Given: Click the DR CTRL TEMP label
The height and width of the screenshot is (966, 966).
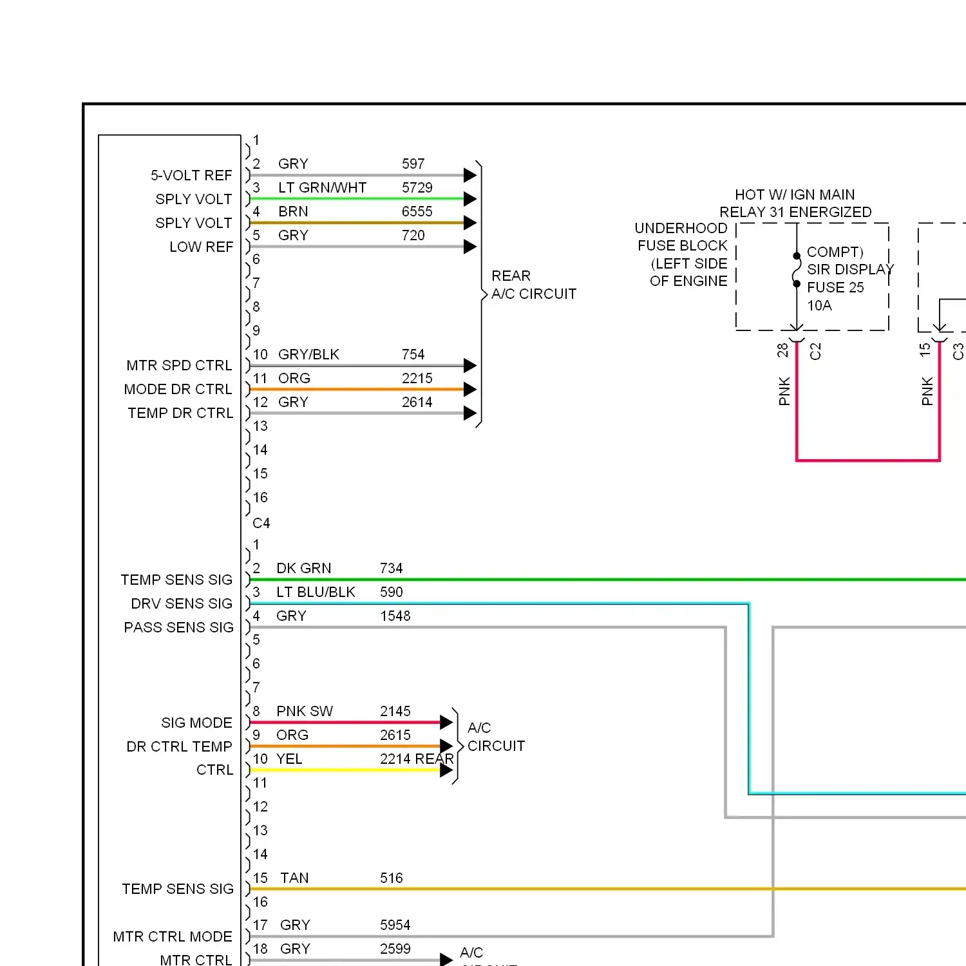Looking at the screenshot, I should (179, 747).
